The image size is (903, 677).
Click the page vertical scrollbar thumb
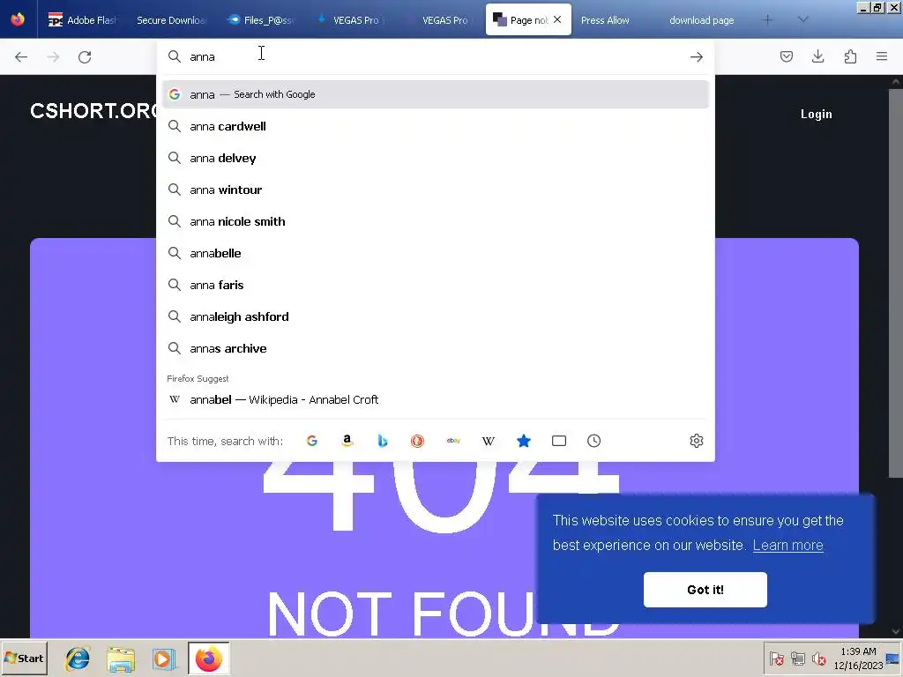coord(896,282)
